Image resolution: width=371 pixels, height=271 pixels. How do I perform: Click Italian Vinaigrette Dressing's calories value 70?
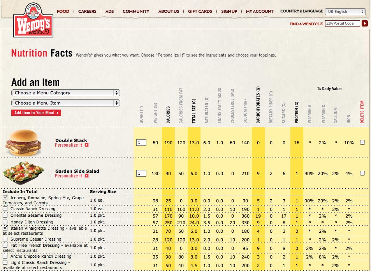point(168,231)
